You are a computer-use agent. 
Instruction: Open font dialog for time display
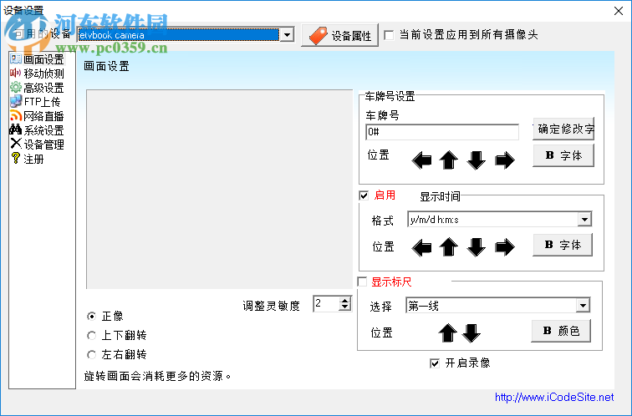click(563, 245)
